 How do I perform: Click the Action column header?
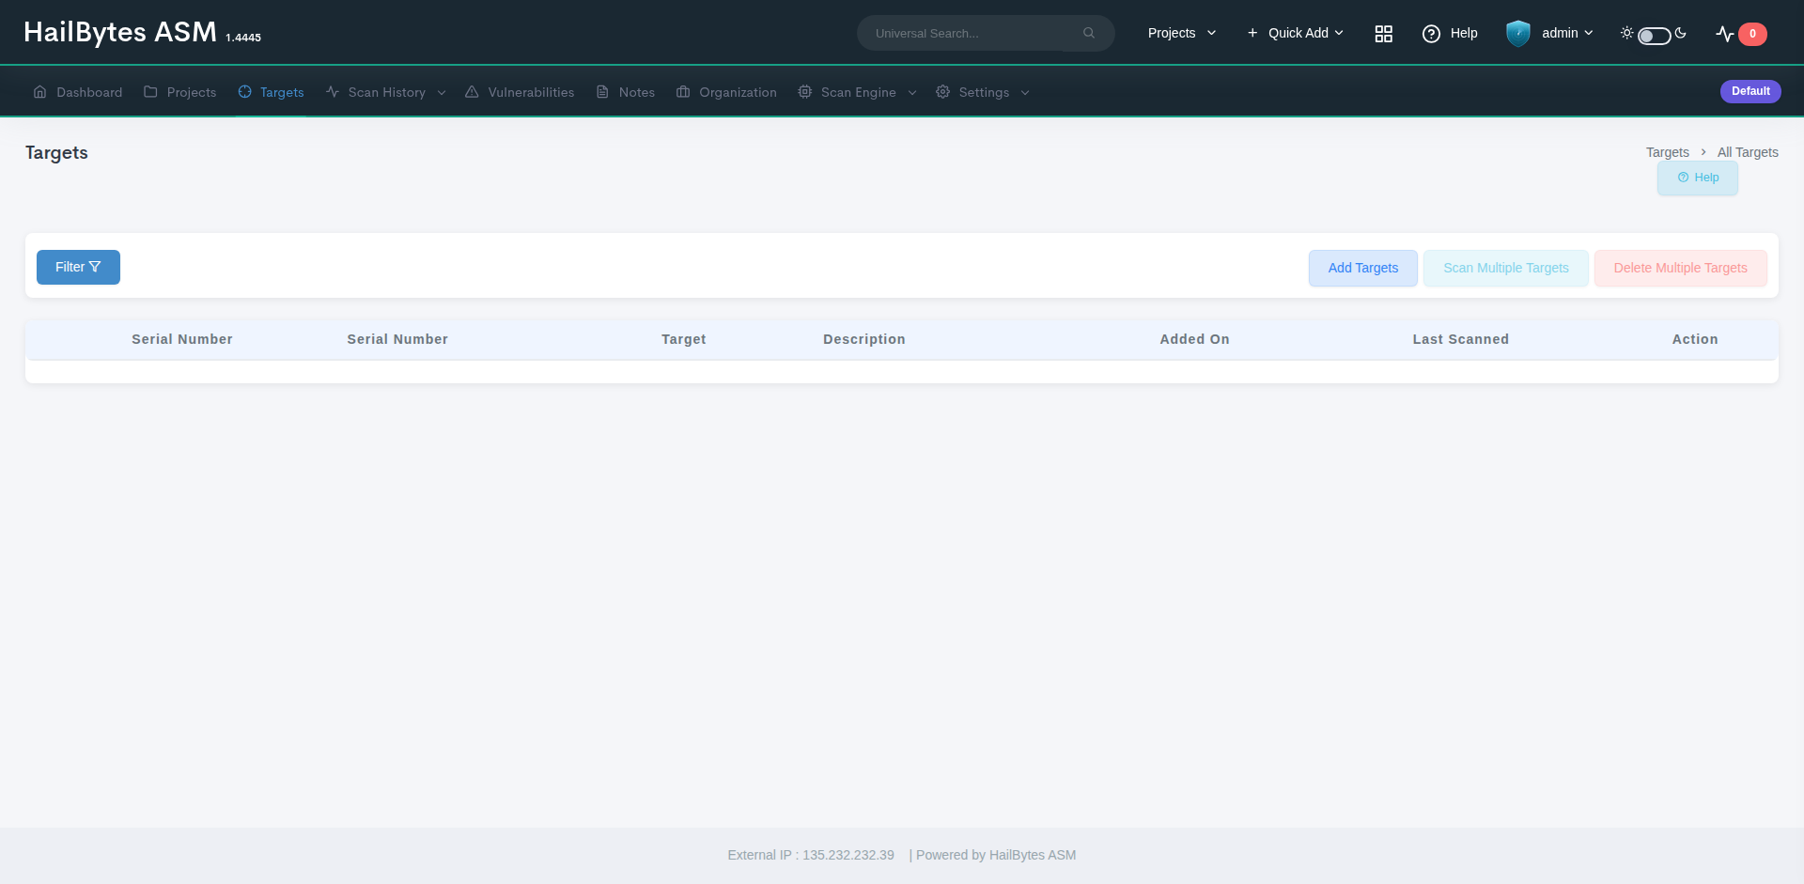click(1695, 339)
